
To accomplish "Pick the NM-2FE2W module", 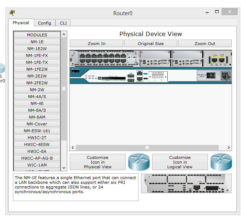I will coord(37,83).
